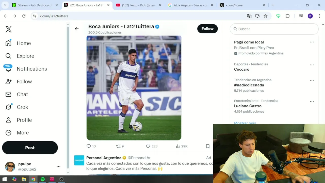This screenshot has height=183, width=325.
Task: Open the football player photo in post
Action: pyautogui.click(x=134, y=88)
